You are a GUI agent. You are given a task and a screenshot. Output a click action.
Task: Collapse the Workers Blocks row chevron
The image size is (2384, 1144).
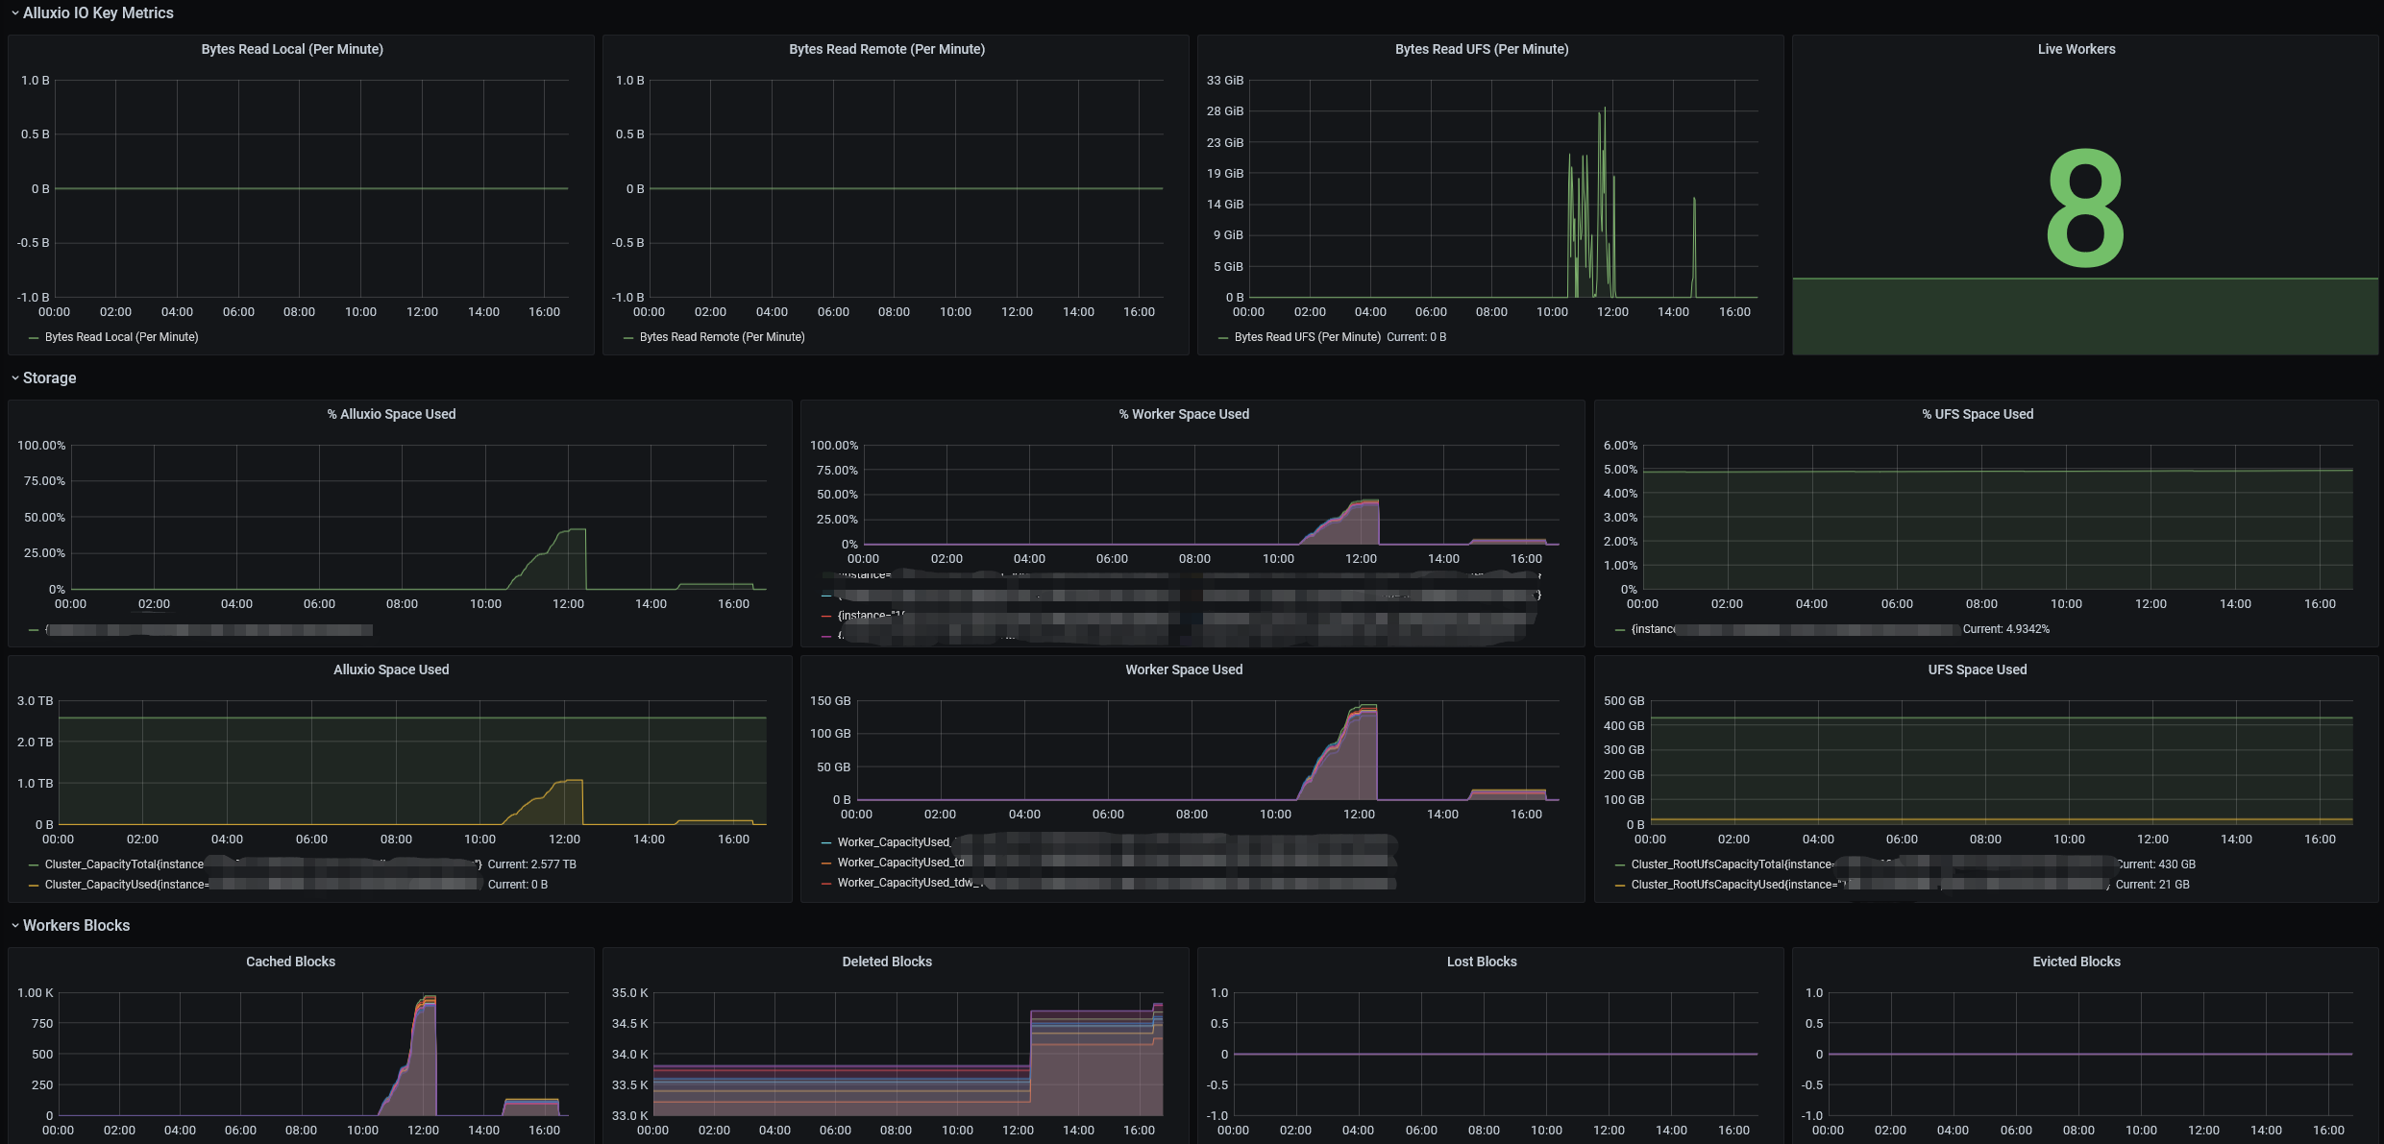click(14, 926)
